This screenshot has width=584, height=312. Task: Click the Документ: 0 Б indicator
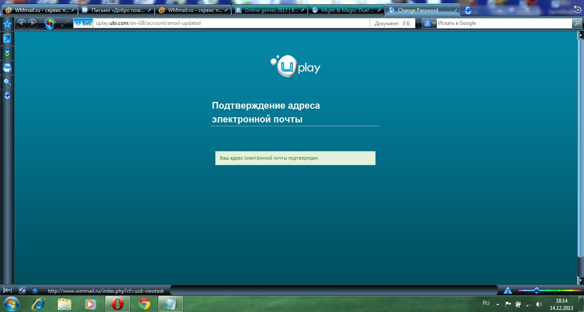(x=392, y=23)
